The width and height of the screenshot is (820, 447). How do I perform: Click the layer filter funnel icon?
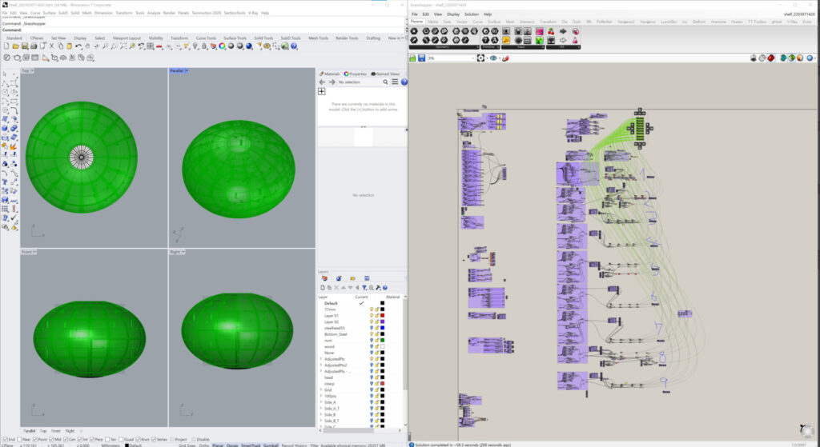(364, 288)
